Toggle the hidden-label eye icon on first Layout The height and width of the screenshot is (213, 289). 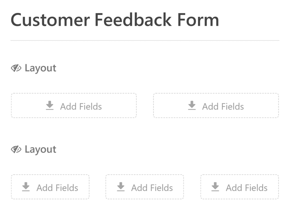(x=16, y=68)
